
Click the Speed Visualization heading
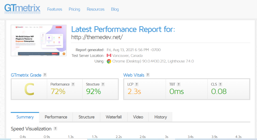[31, 129]
